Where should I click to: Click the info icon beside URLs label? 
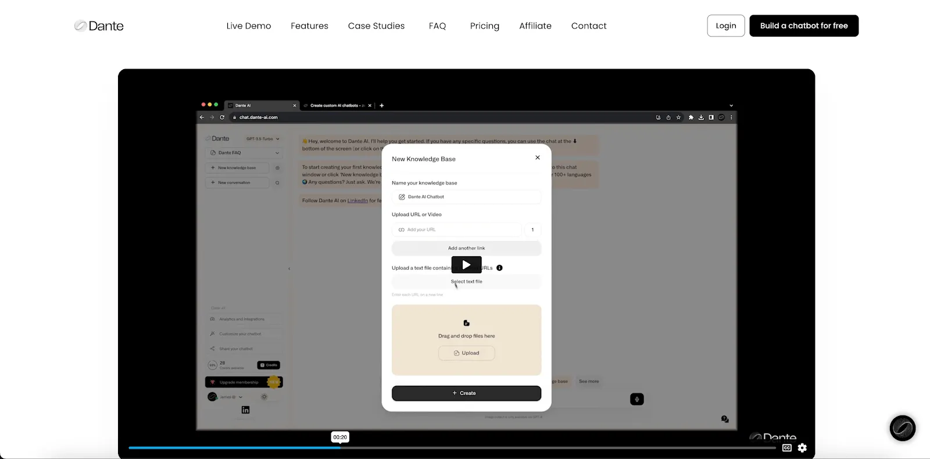(499, 268)
